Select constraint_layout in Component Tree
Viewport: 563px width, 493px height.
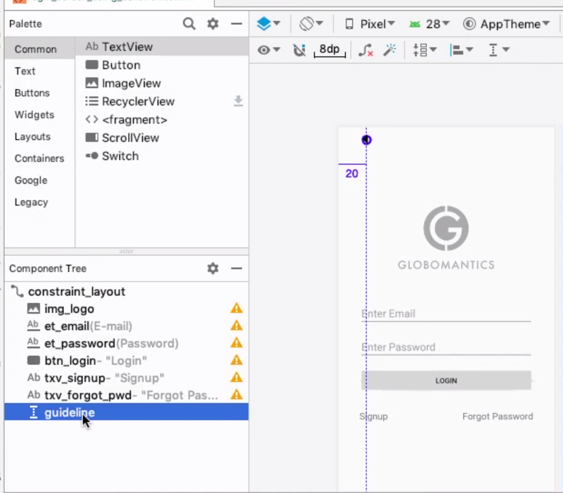click(126, 291)
